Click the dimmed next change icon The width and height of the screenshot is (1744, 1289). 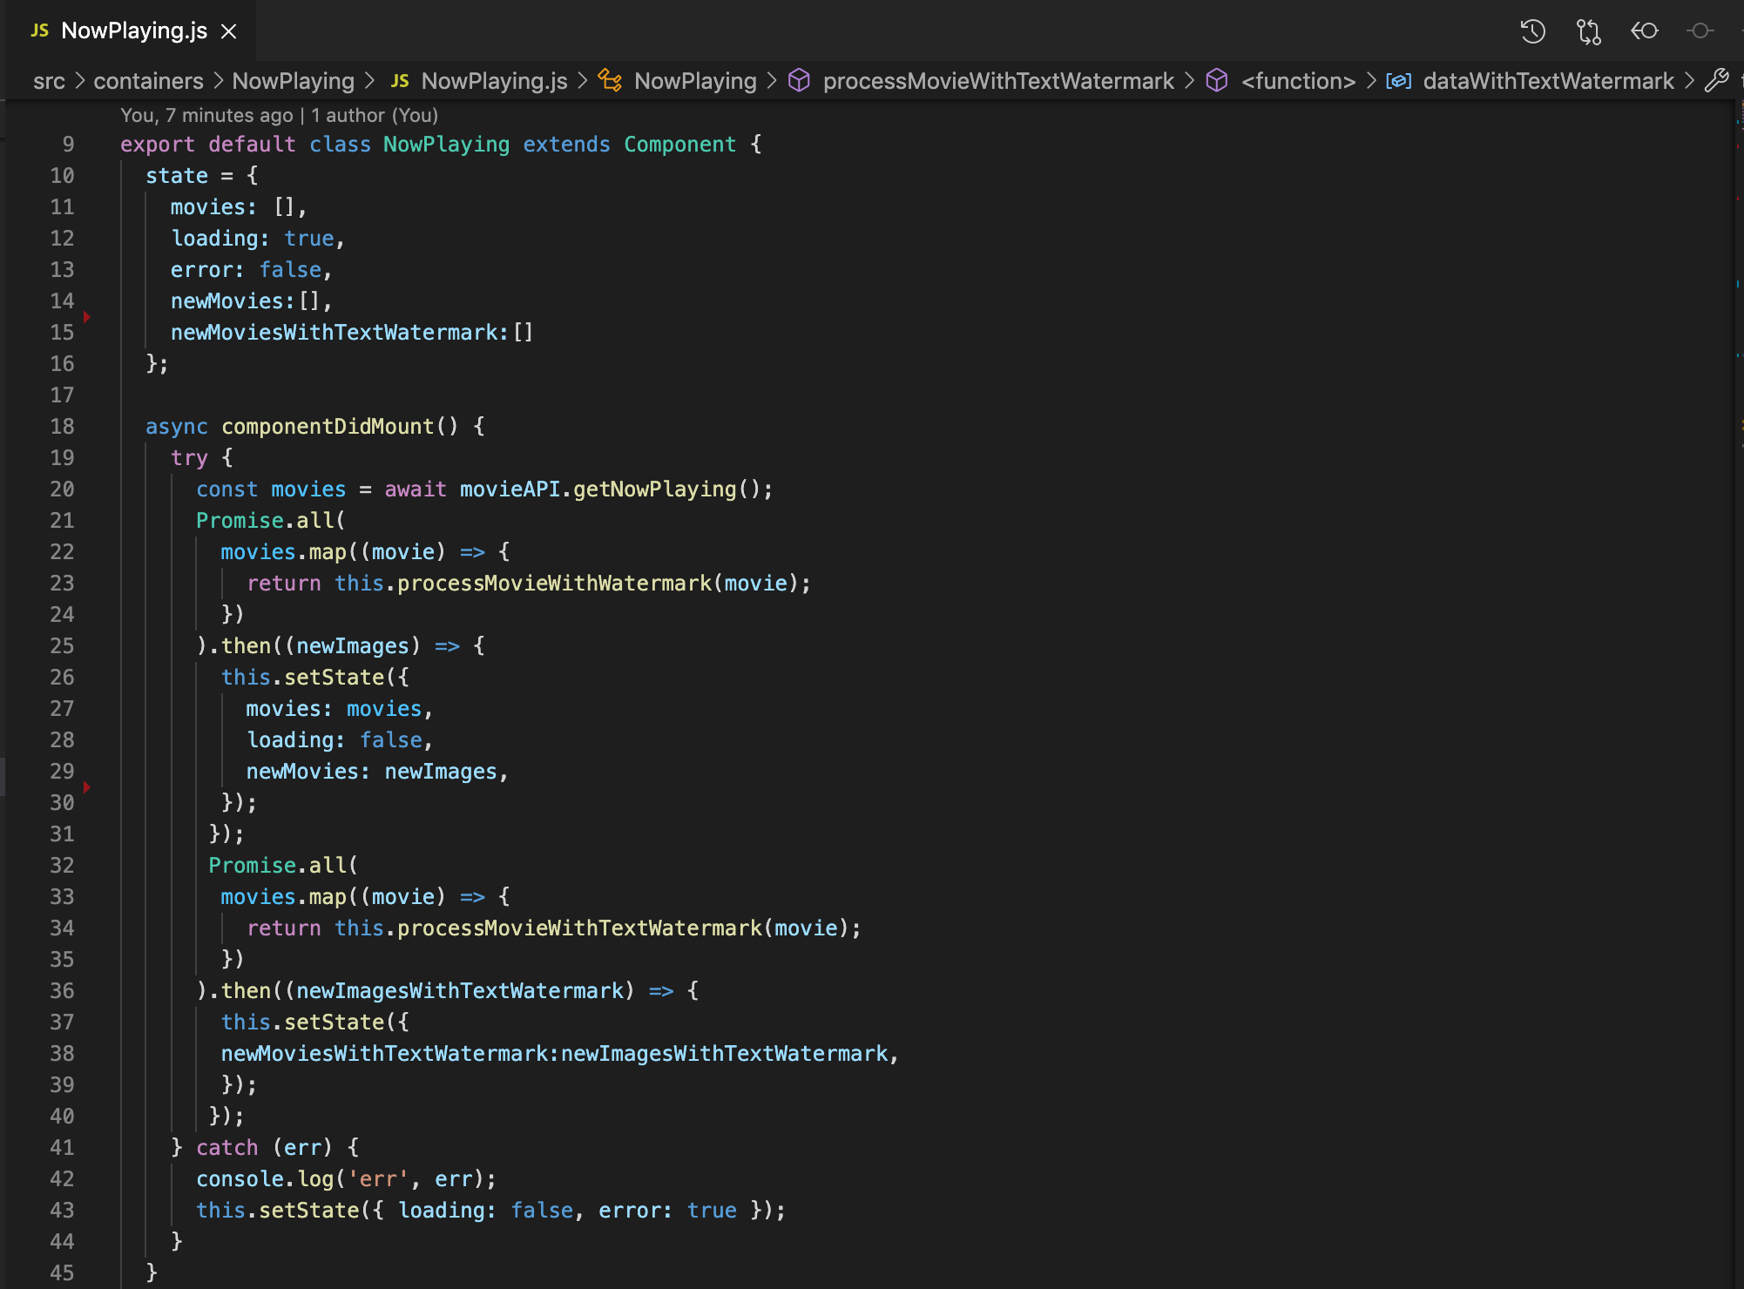tap(1700, 30)
